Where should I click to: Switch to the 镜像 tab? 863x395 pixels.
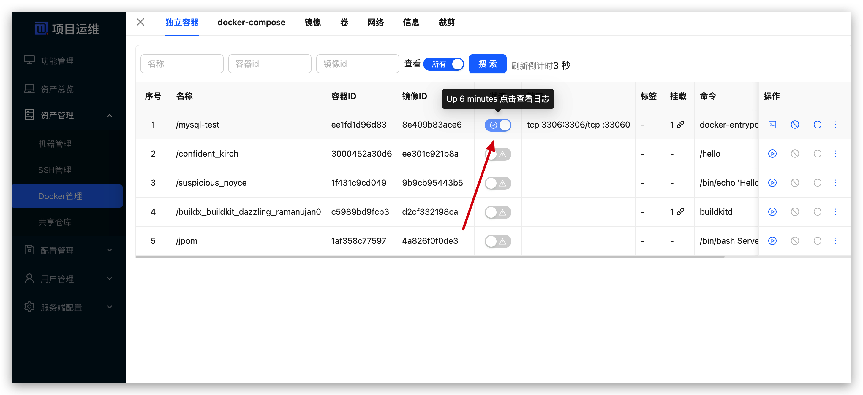[313, 23]
